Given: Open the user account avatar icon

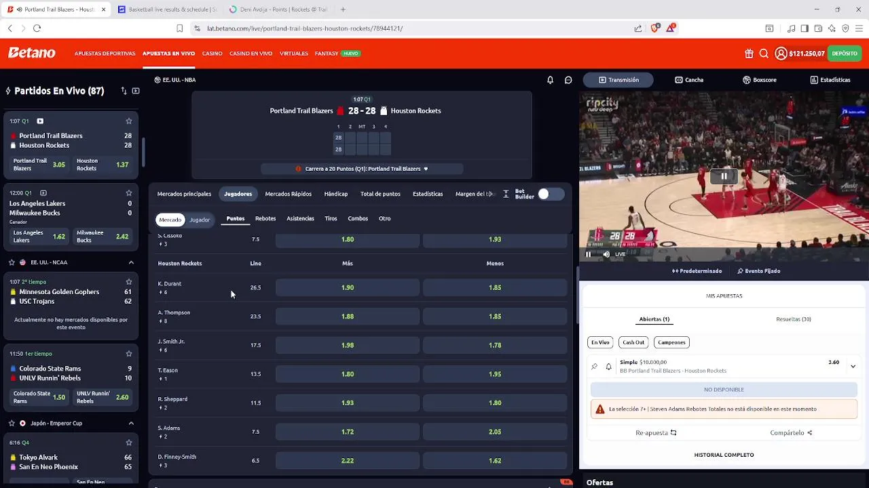Looking at the screenshot, I should pyautogui.click(x=781, y=54).
